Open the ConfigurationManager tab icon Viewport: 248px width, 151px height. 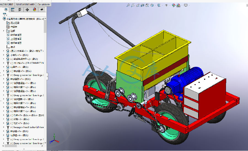tap(20, 10)
